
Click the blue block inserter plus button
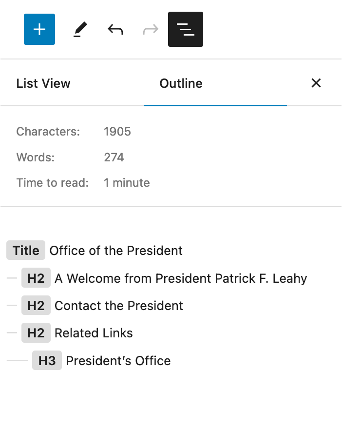pos(39,29)
